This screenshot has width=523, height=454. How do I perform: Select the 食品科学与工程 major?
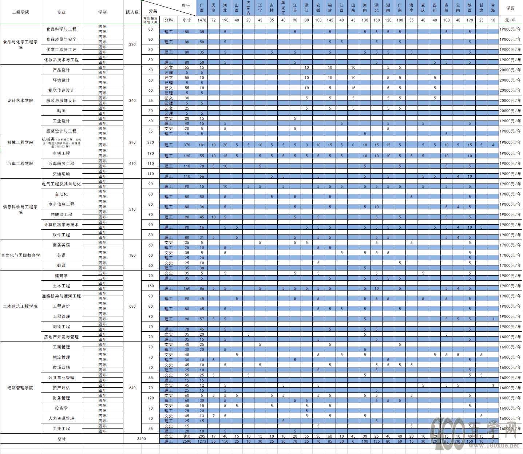coord(62,29)
